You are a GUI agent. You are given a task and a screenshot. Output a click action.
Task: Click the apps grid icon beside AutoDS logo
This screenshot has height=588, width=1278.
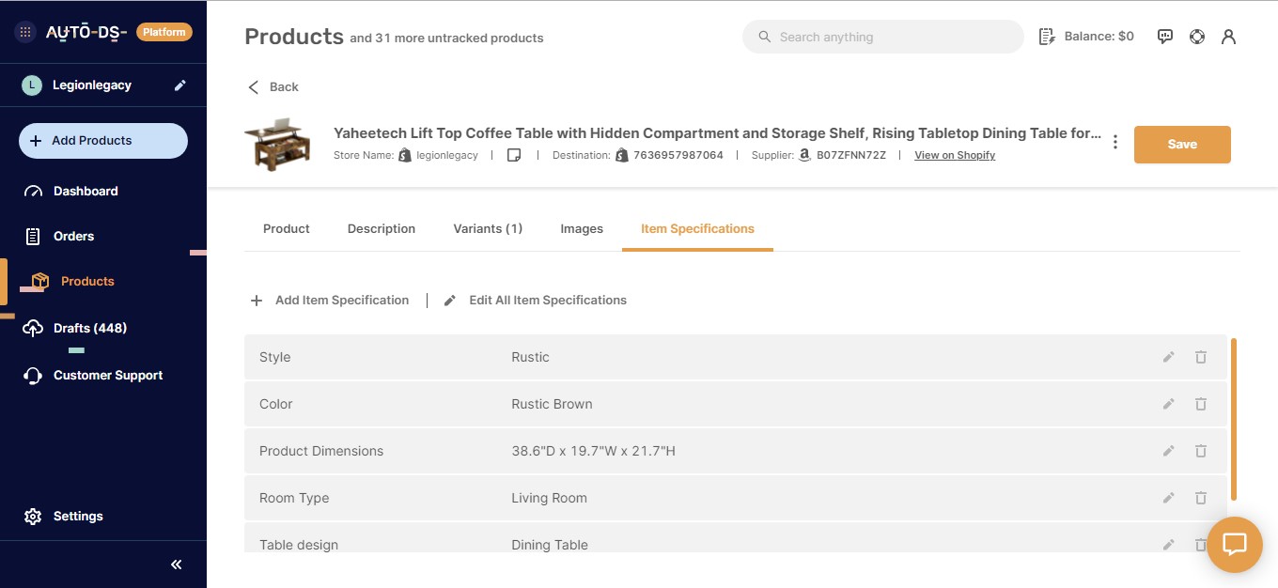click(25, 32)
